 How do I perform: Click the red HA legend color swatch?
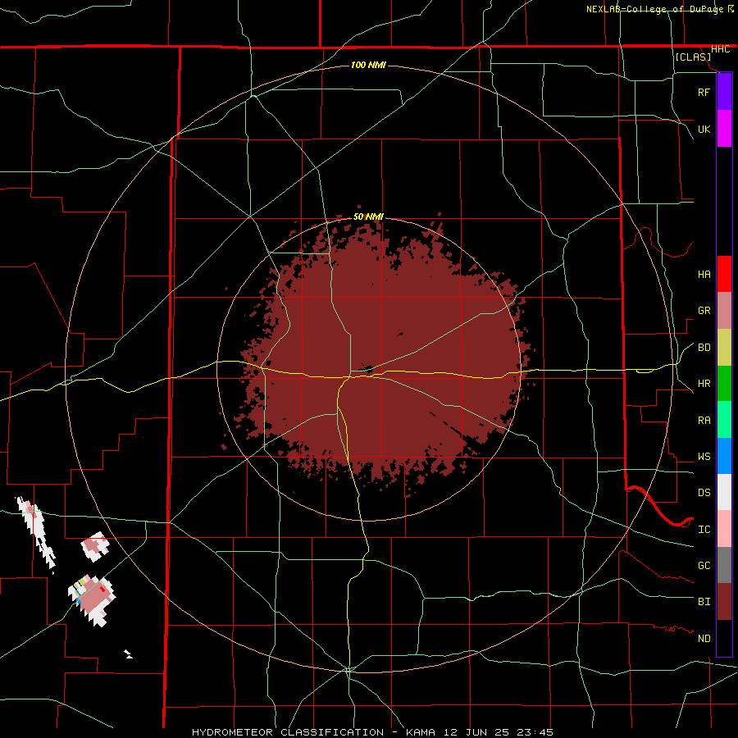(724, 274)
